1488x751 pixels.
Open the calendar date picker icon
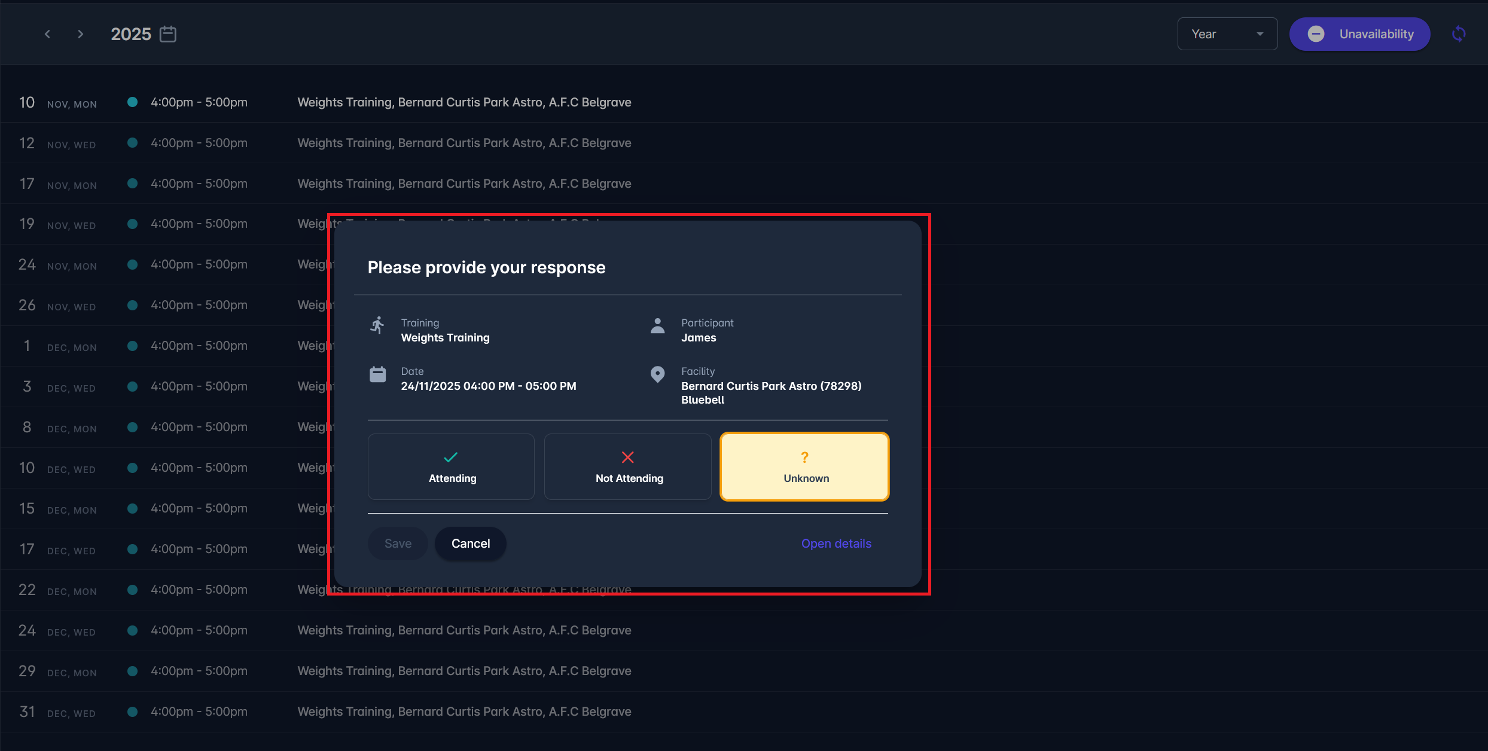[x=168, y=34]
